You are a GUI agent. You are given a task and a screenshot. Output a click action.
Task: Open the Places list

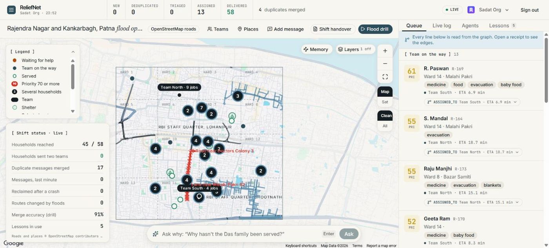[x=248, y=29]
